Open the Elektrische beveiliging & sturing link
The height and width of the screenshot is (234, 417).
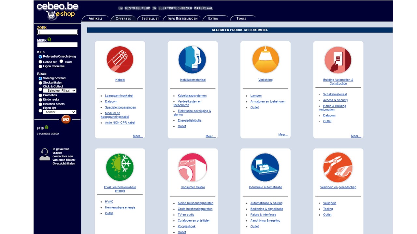(x=192, y=112)
